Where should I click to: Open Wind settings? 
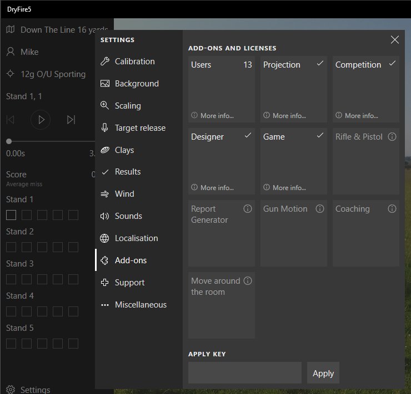[x=124, y=194]
